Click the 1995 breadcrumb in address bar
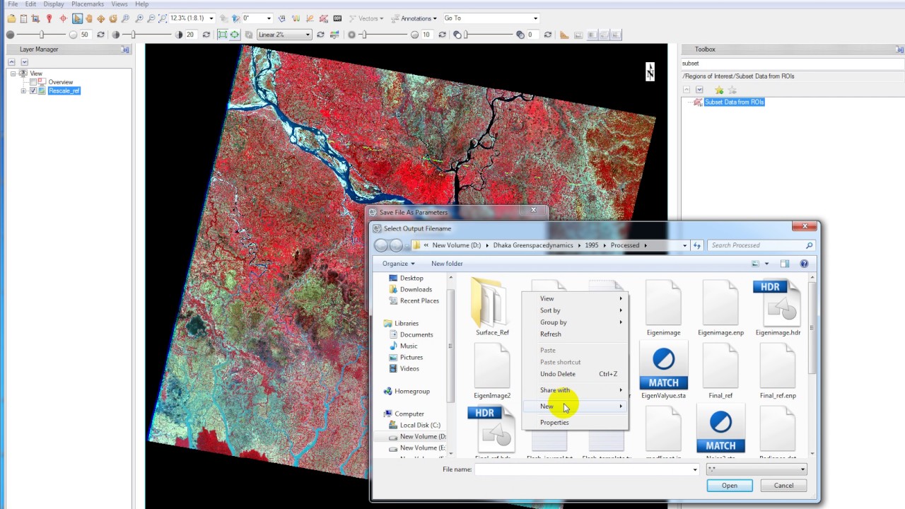 [591, 245]
